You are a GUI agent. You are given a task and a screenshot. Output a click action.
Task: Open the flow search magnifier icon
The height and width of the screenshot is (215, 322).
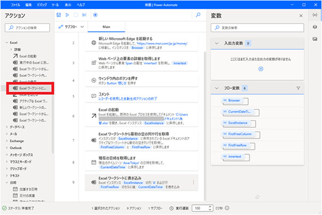[198, 15]
